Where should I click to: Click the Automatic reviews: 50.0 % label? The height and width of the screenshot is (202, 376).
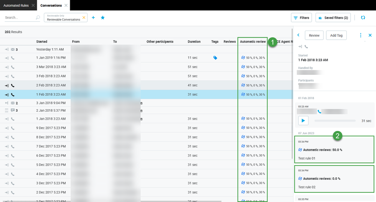(323, 150)
